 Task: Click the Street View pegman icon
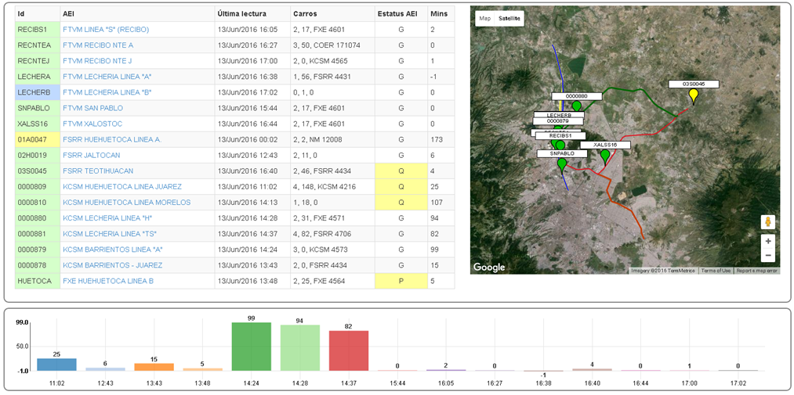(x=767, y=221)
